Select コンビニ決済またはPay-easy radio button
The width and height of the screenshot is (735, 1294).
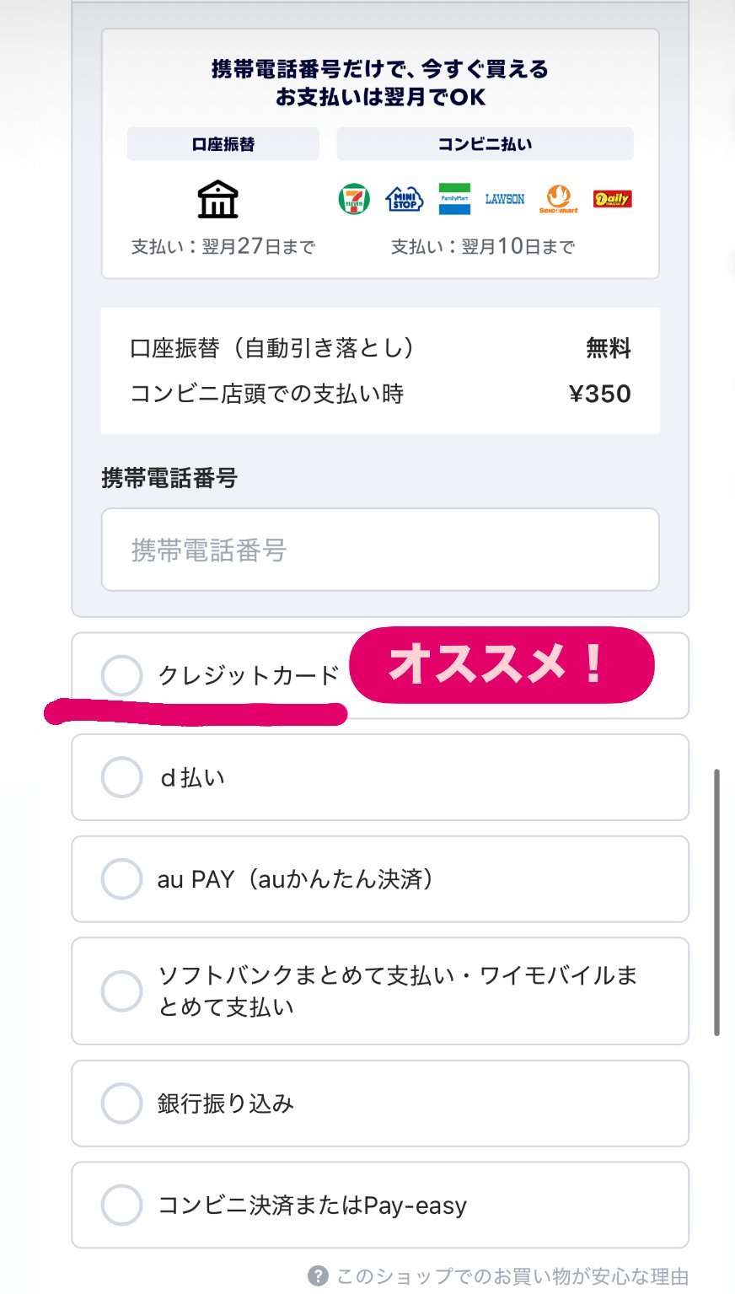pos(122,1205)
